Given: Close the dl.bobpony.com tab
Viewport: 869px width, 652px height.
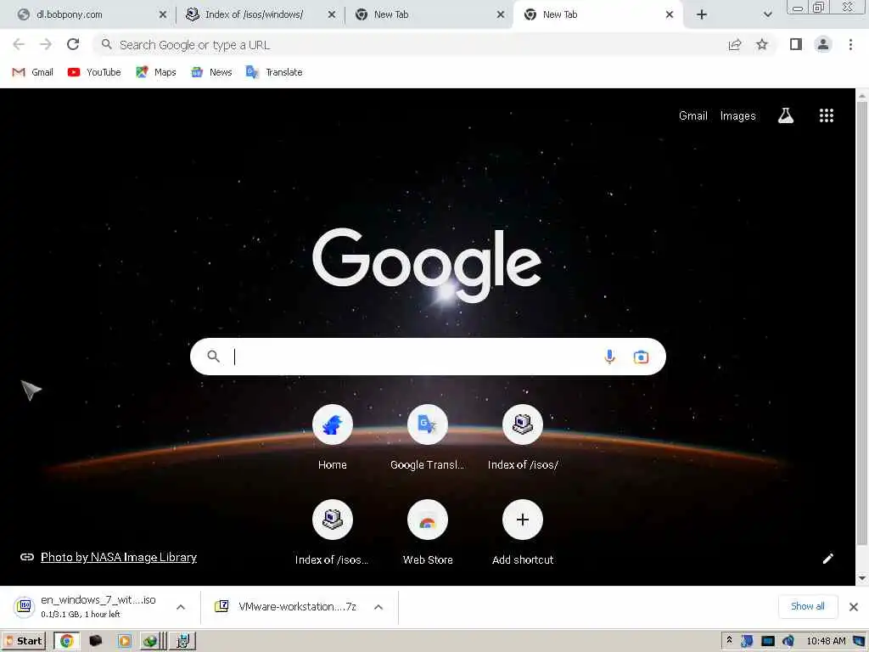Looking at the screenshot, I should coord(162,14).
